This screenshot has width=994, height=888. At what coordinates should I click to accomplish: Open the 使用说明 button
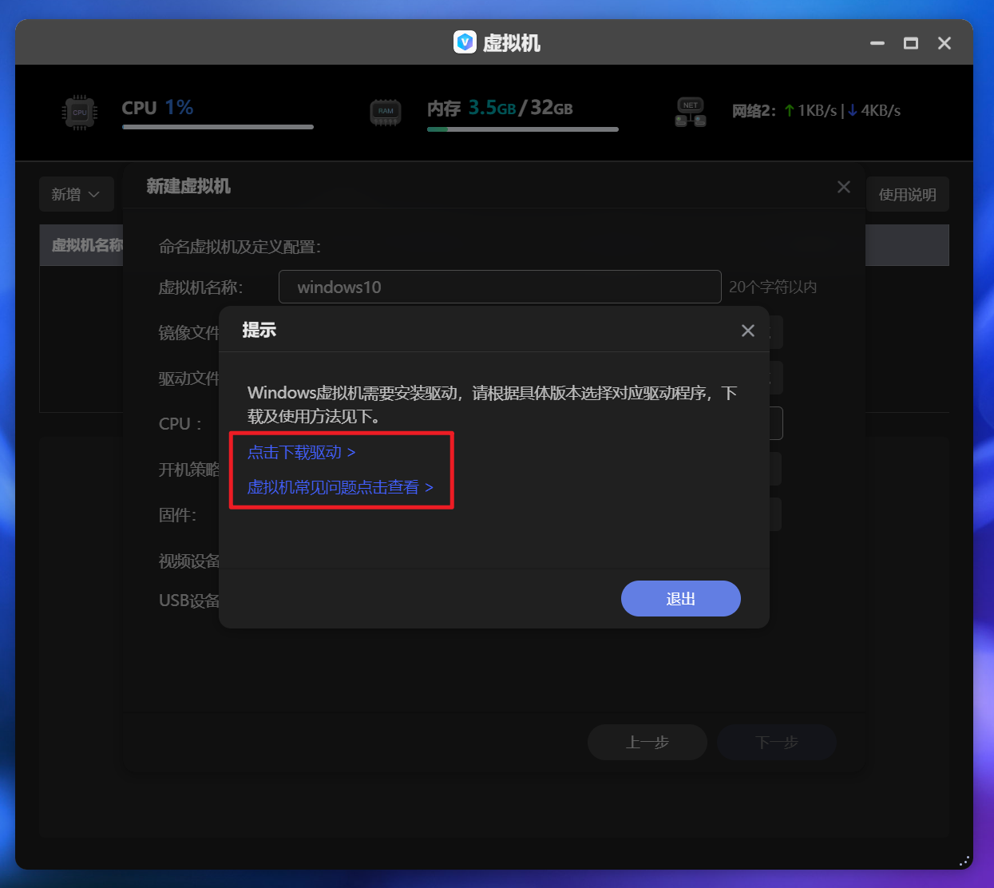pyautogui.click(x=908, y=194)
